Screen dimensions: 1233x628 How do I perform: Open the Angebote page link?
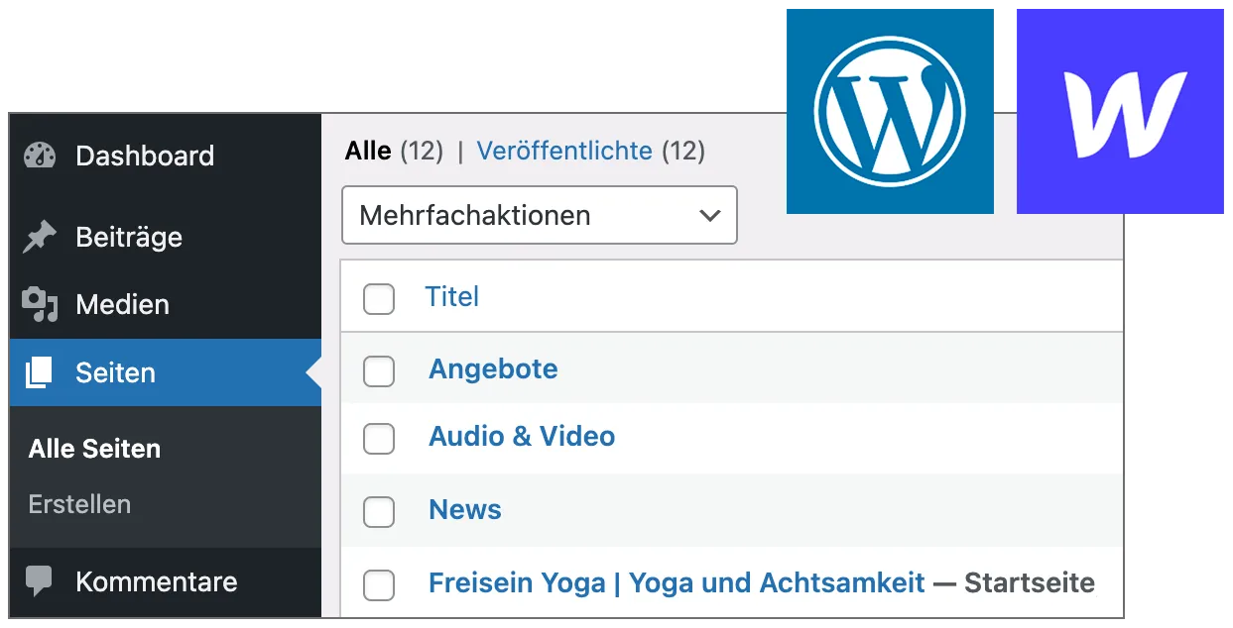pyautogui.click(x=493, y=369)
